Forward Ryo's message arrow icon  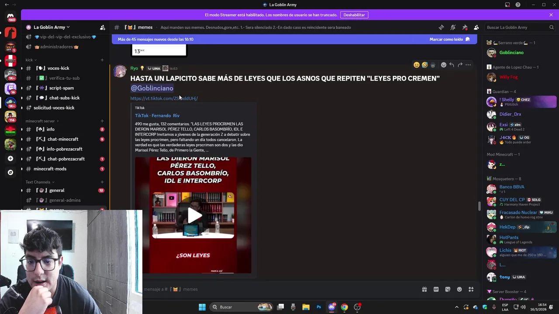460,65
